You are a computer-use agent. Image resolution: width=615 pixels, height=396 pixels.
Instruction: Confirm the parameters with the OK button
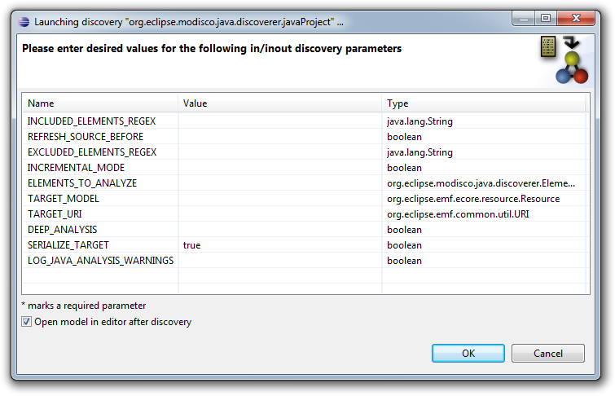468,353
